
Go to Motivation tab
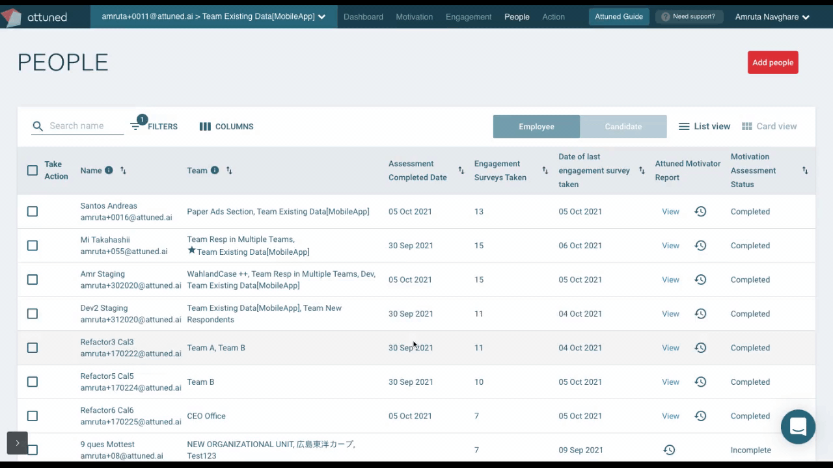tap(414, 17)
